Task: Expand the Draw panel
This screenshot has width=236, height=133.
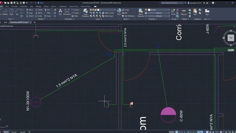Action: click(x=11, y=19)
